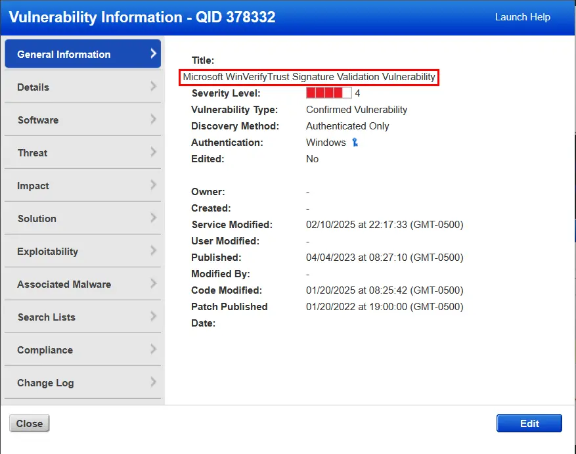This screenshot has width=576, height=454.
Task: Open the General Information section
Action: 83,54
